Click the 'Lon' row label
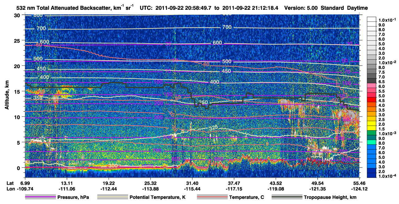399x204 pixels. (x=10, y=188)
